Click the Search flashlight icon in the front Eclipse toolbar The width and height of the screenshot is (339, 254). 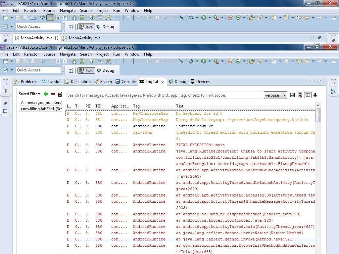(x=260, y=61)
